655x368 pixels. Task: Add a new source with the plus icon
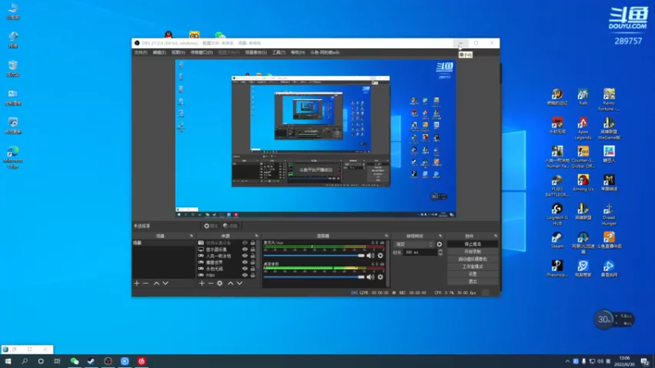click(x=201, y=283)
